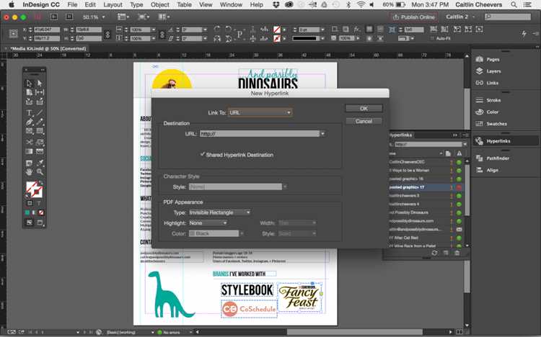Select the Type tool in the toolbox
541x337 pixels.
[30, 112]
